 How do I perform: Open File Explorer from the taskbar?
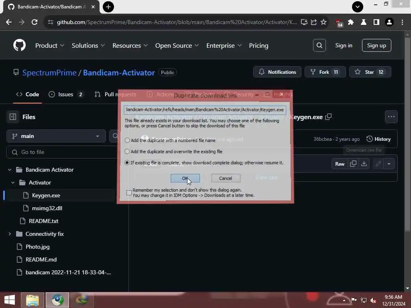point(33,300)
